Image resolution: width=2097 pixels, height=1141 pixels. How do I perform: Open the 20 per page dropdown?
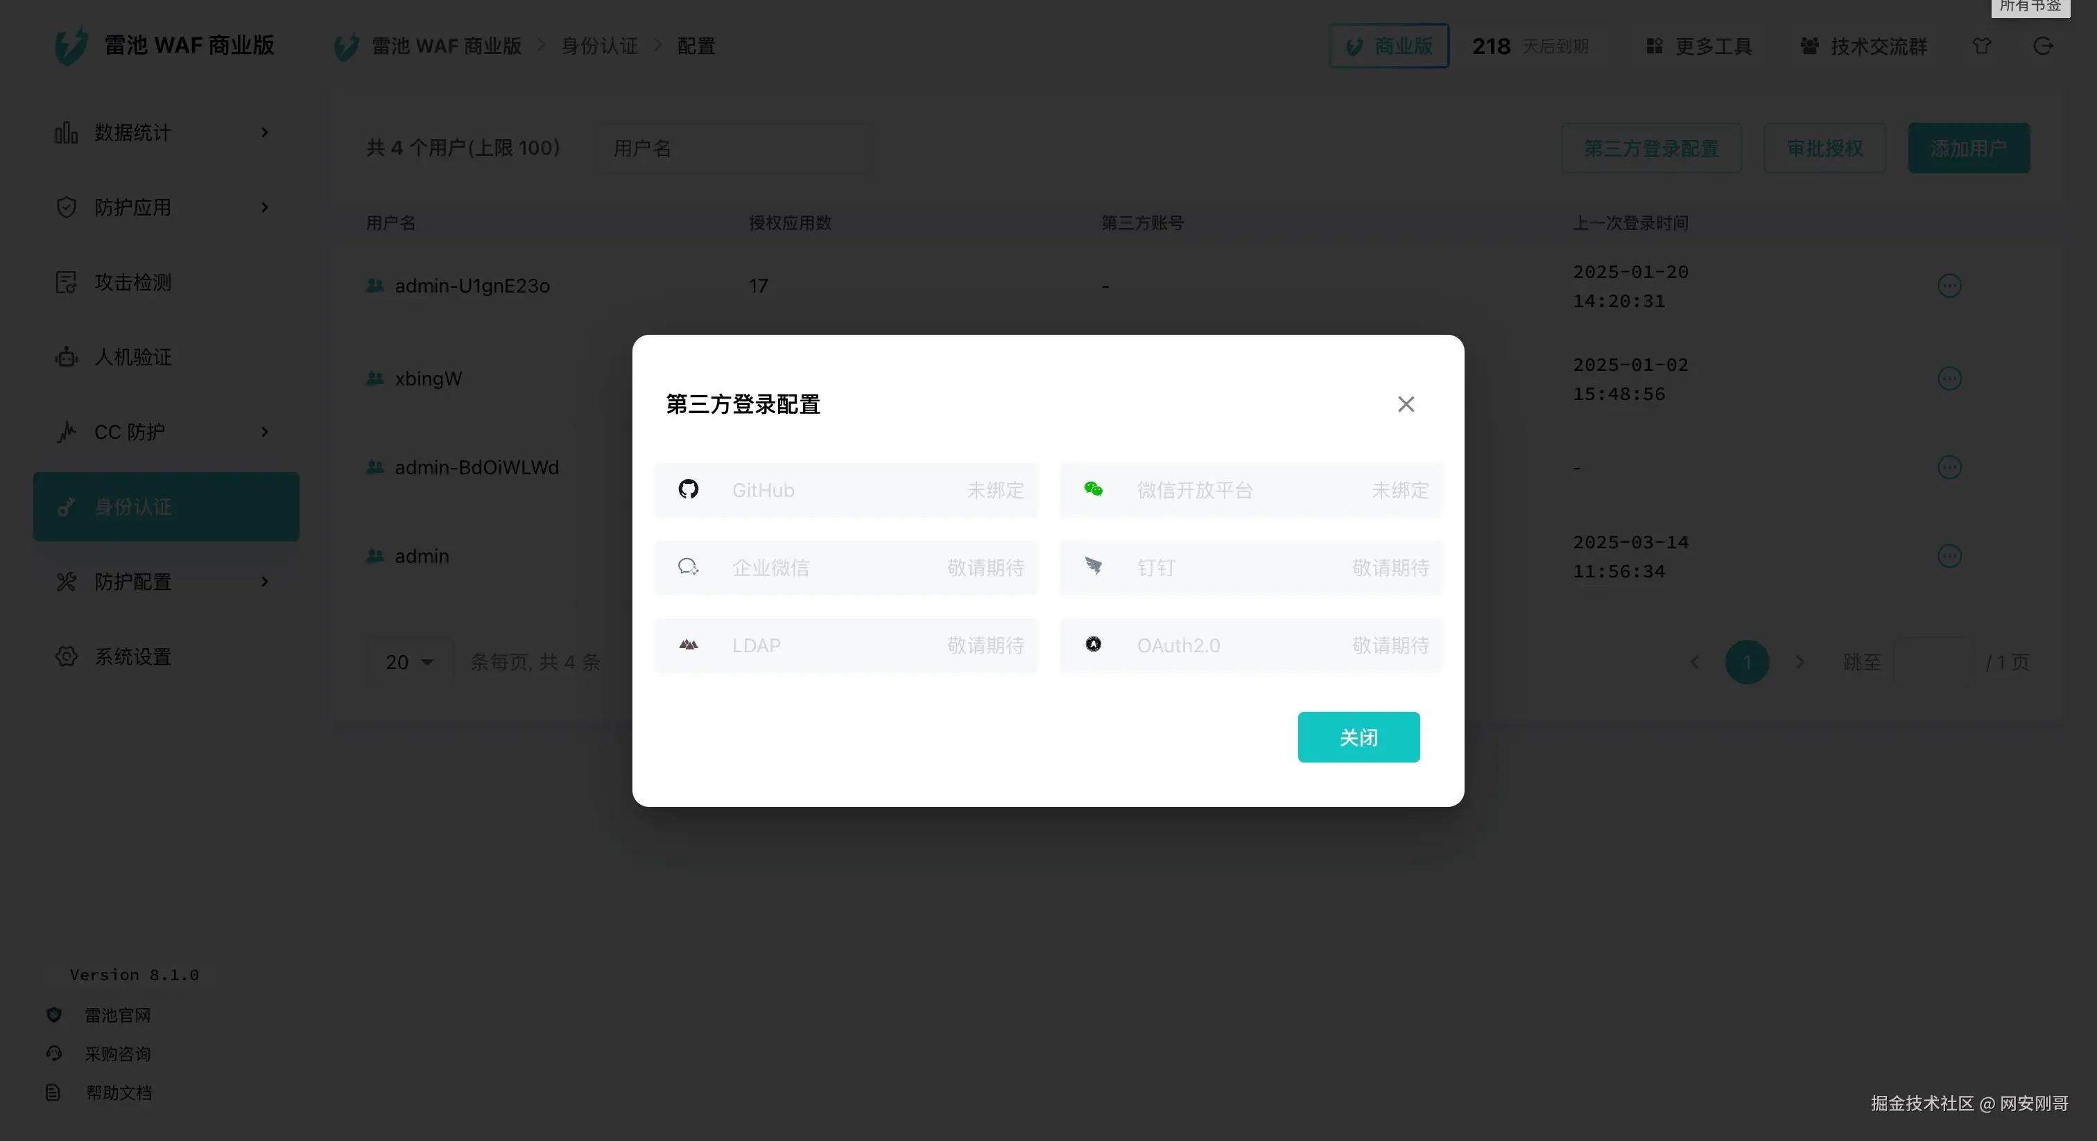click(408, 661)
